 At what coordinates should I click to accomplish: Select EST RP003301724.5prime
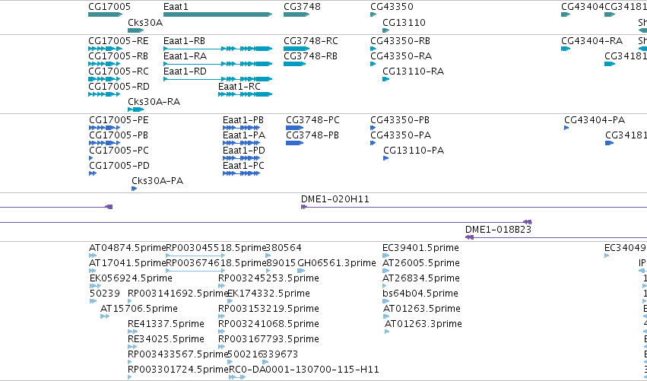tap(130, 377)
